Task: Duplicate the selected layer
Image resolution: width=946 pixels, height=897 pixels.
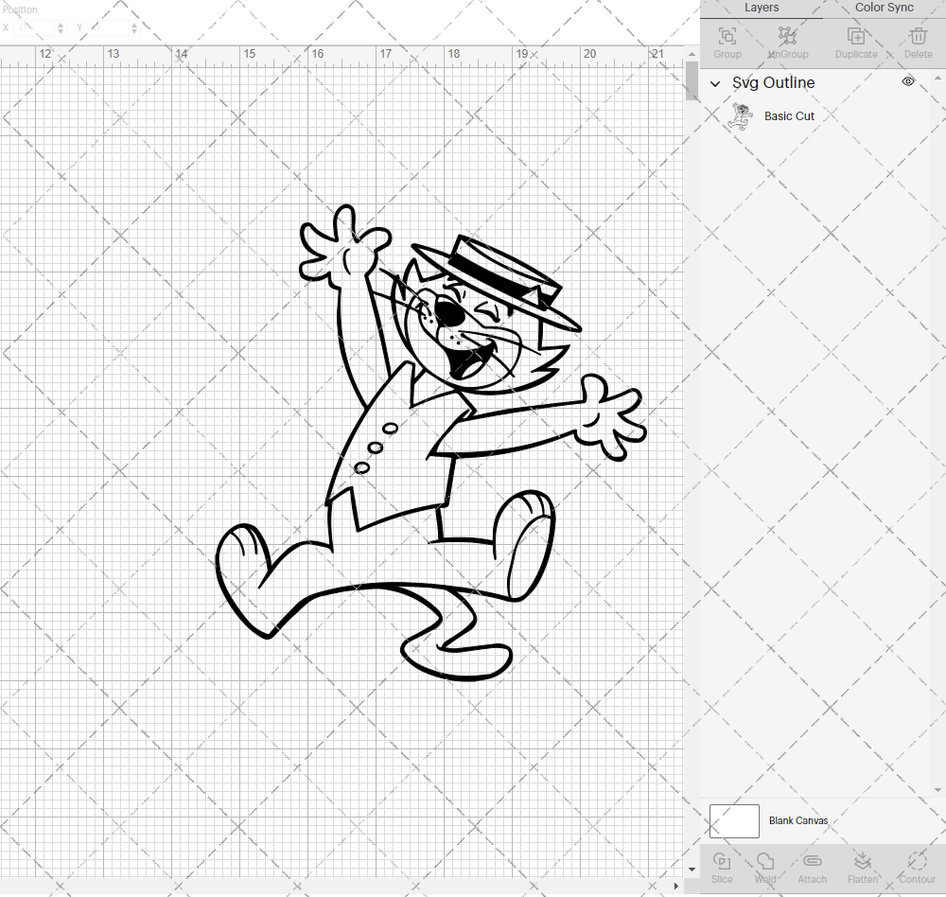Action: tap(856, 43)
